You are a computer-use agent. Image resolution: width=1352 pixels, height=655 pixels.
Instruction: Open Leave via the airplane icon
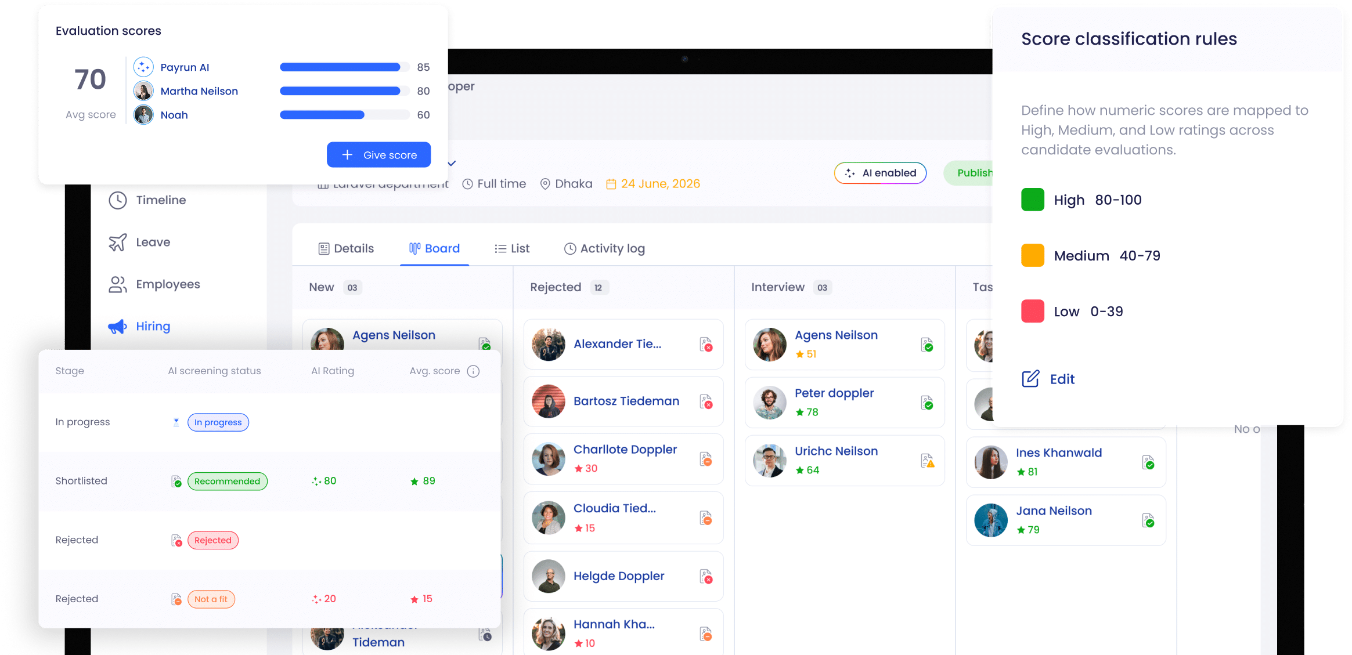117,243
